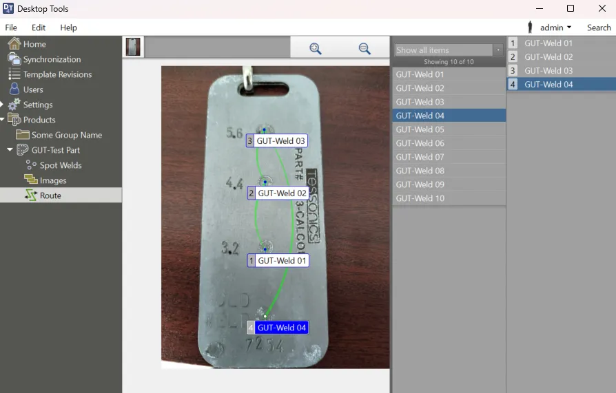Select GUT-Weld 09 in the items list
Image resolution: width=616 pixels, height=393 pixels.
tap(449, 184)
